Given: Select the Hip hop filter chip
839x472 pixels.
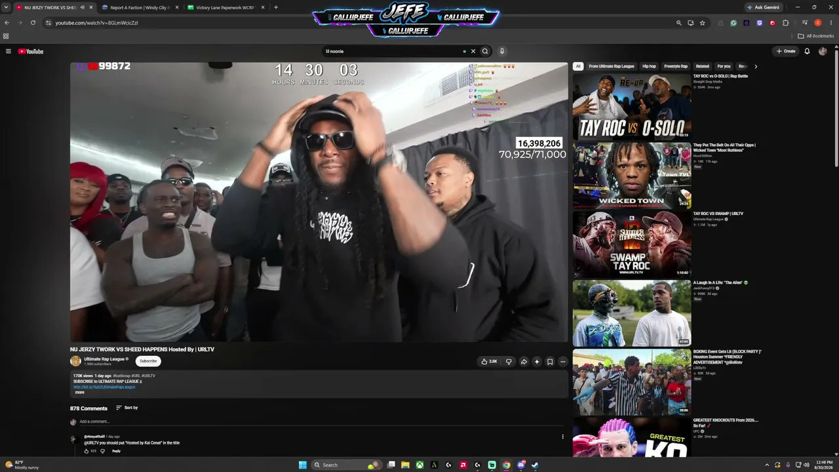Looking at the screenshot, I should [649, 66].
